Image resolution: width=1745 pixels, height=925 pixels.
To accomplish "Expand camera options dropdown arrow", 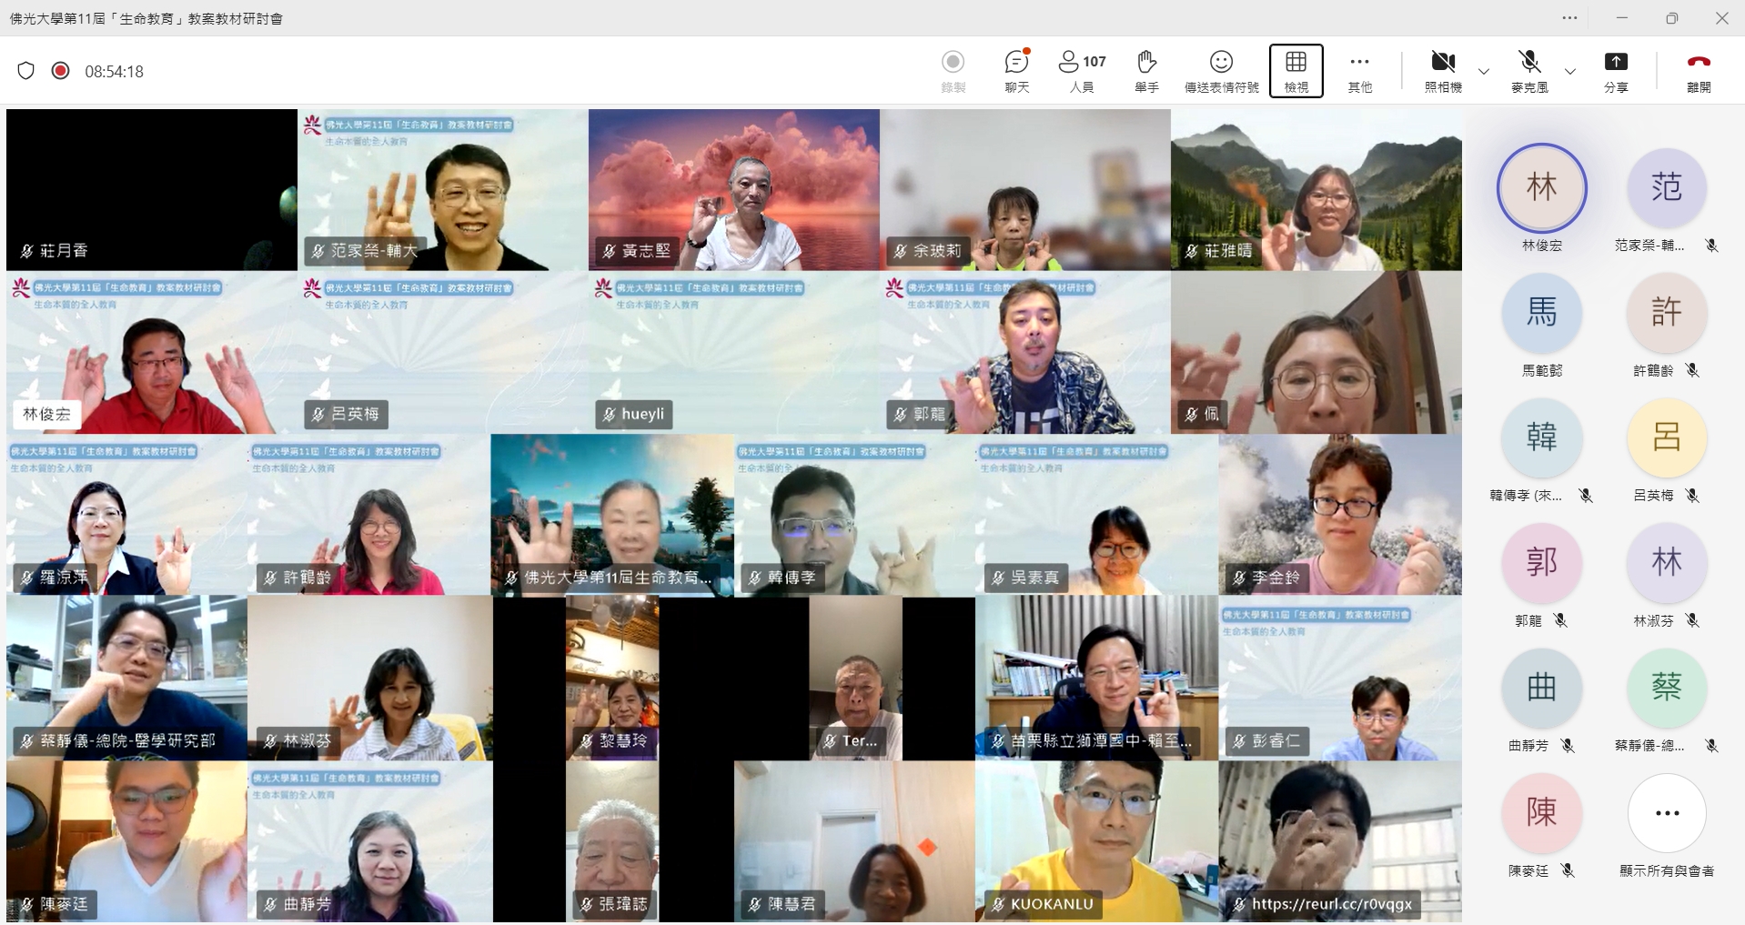I will point(1484,72).
